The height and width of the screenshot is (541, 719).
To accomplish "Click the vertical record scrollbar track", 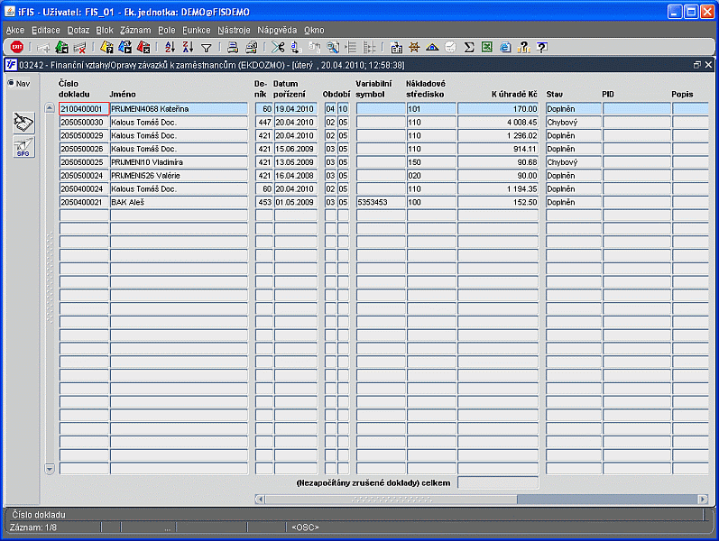I will [50, 289].
